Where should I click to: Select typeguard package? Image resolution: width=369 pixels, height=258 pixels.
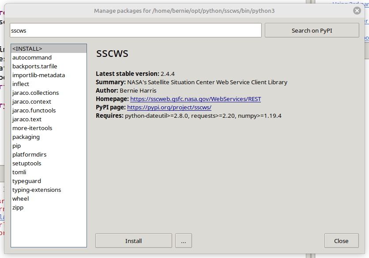pyautogui.click(x=49, y=181)
